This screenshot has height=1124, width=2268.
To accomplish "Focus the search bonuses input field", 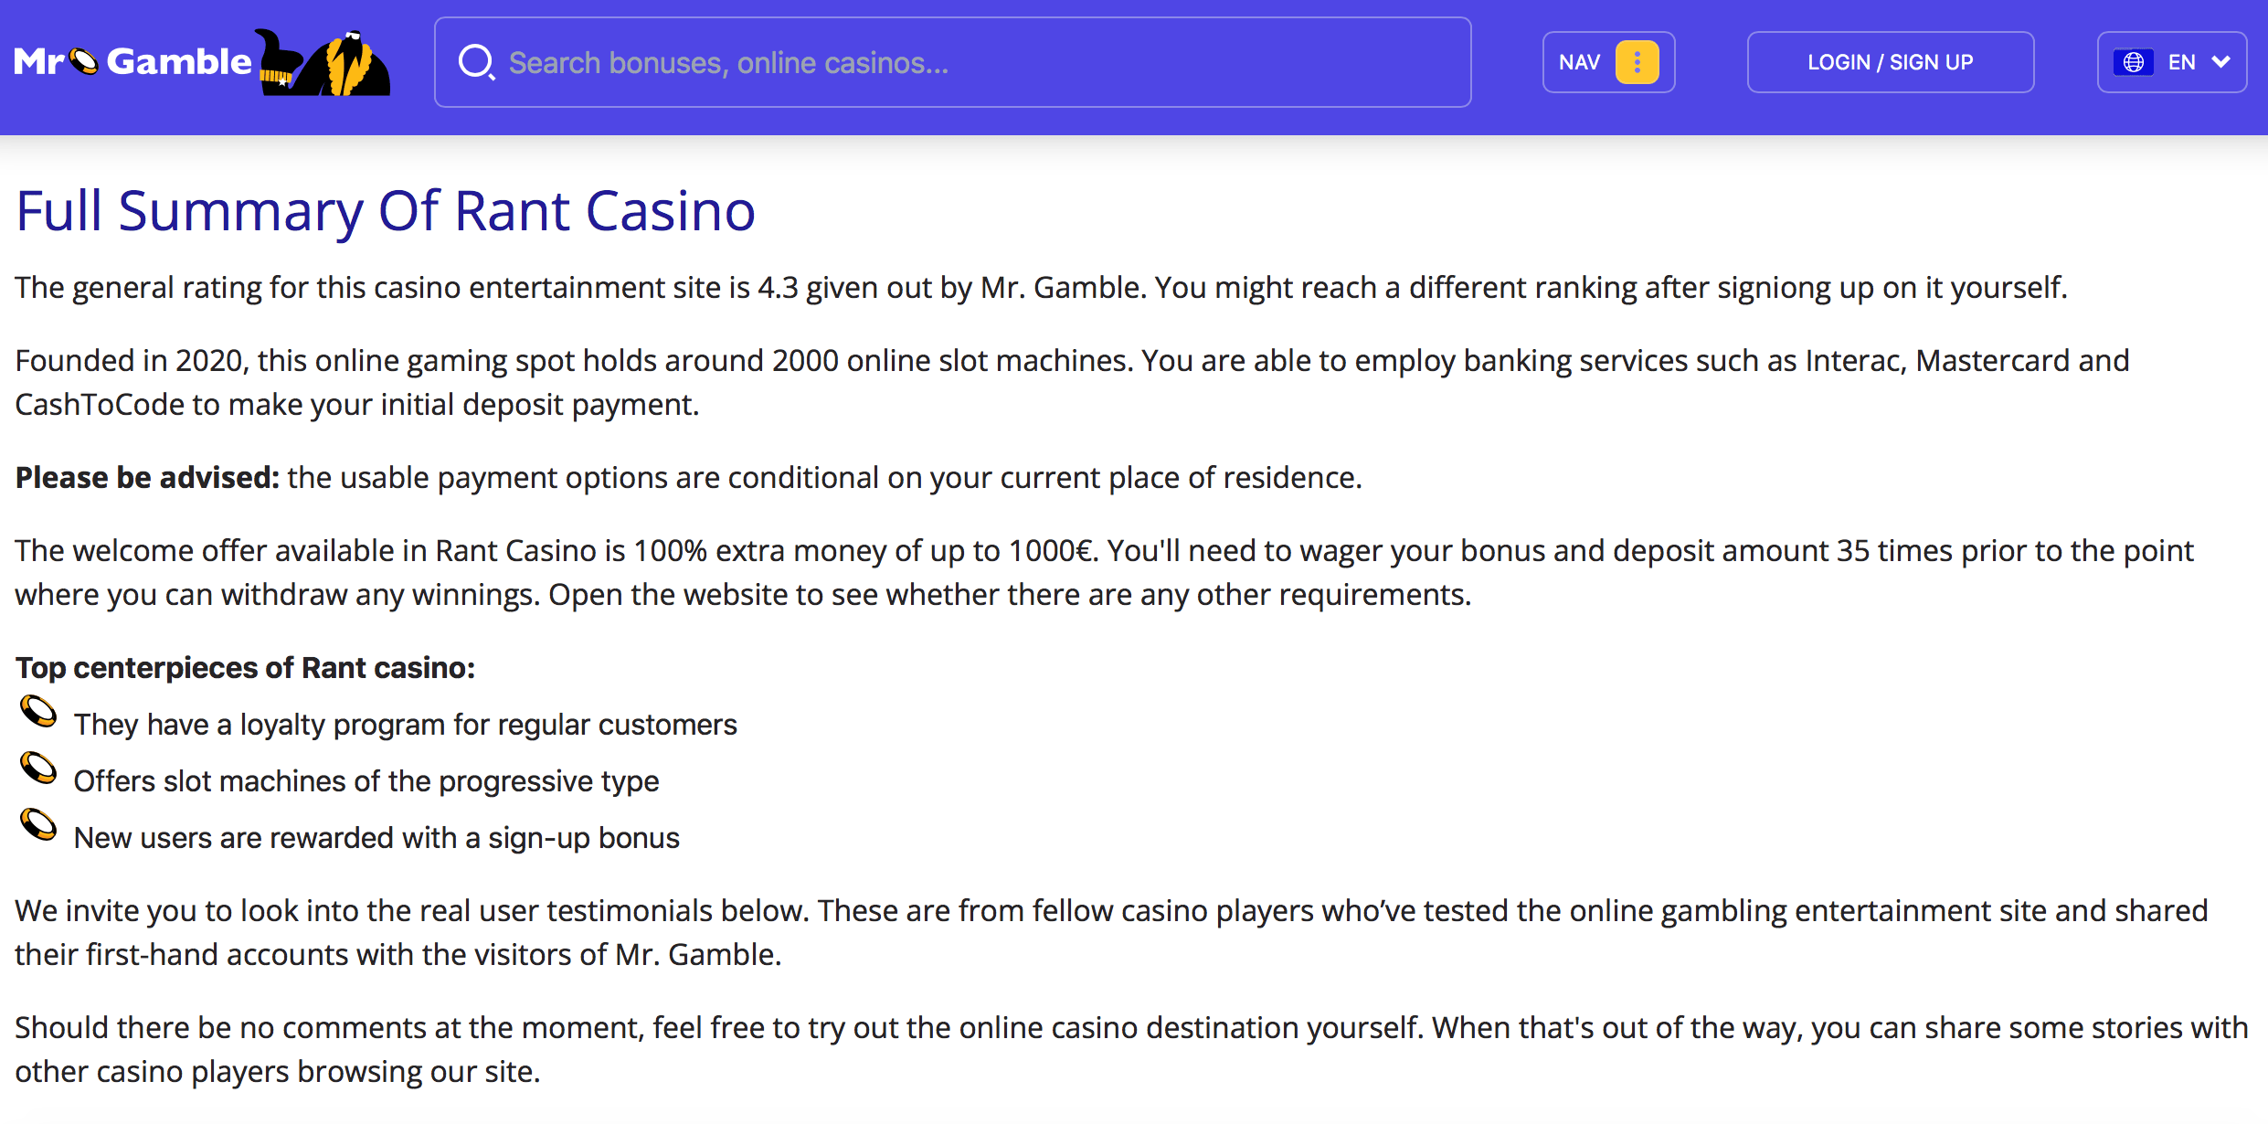I will [953, 62].
